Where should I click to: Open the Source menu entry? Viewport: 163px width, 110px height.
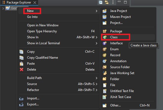(59, 84)
